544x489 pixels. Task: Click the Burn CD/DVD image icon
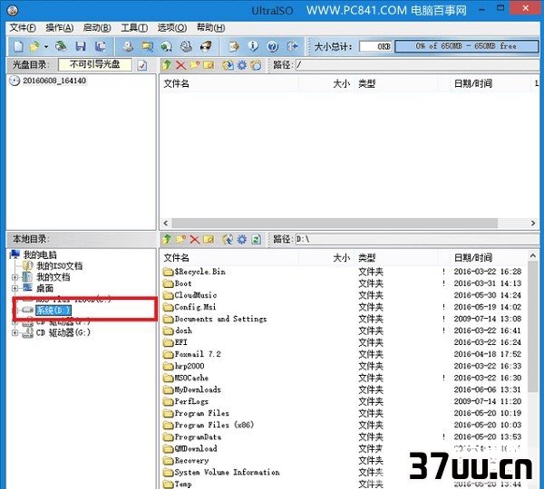(206, 46)
